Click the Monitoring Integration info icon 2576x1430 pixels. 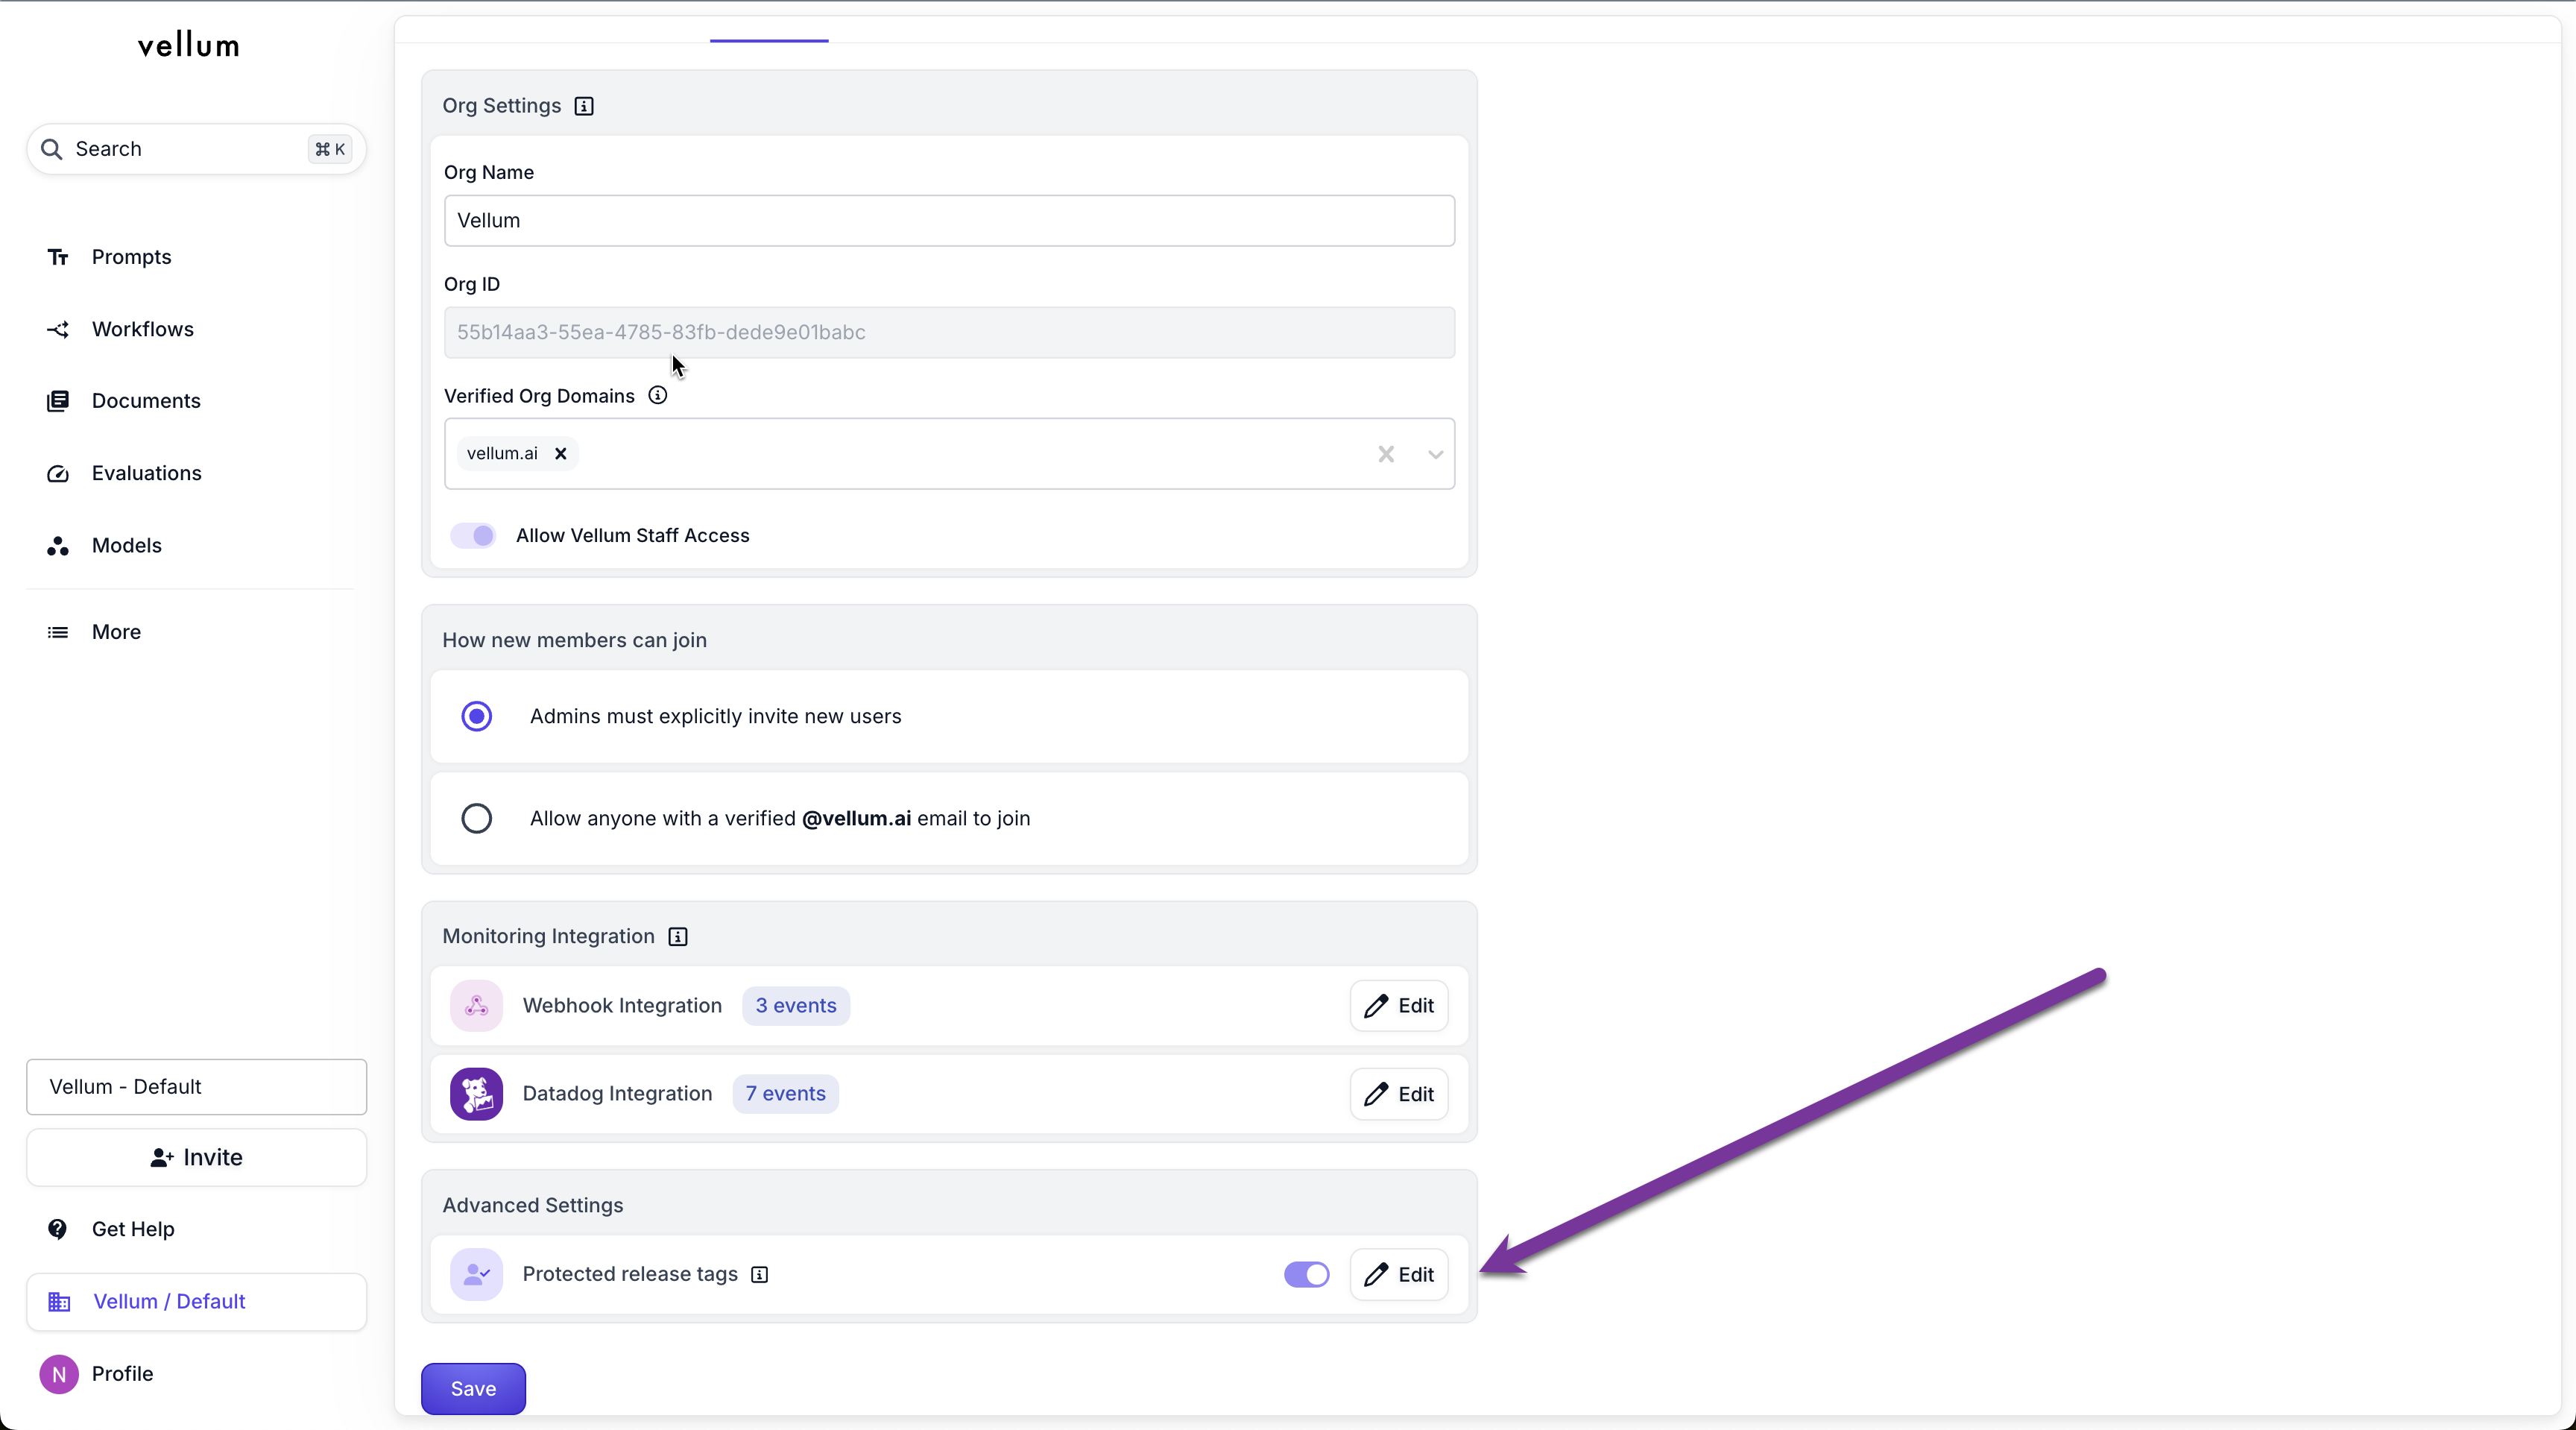point(678,936)
